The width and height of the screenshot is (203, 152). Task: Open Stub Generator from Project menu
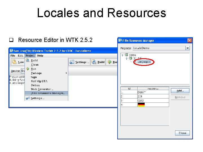[x=42, y=89]
